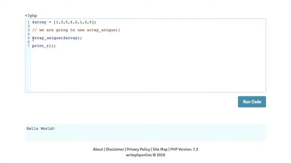Screen dimensions: 291x163
Task: Click the '<?php' opening tag label
Action: [31, 16]
